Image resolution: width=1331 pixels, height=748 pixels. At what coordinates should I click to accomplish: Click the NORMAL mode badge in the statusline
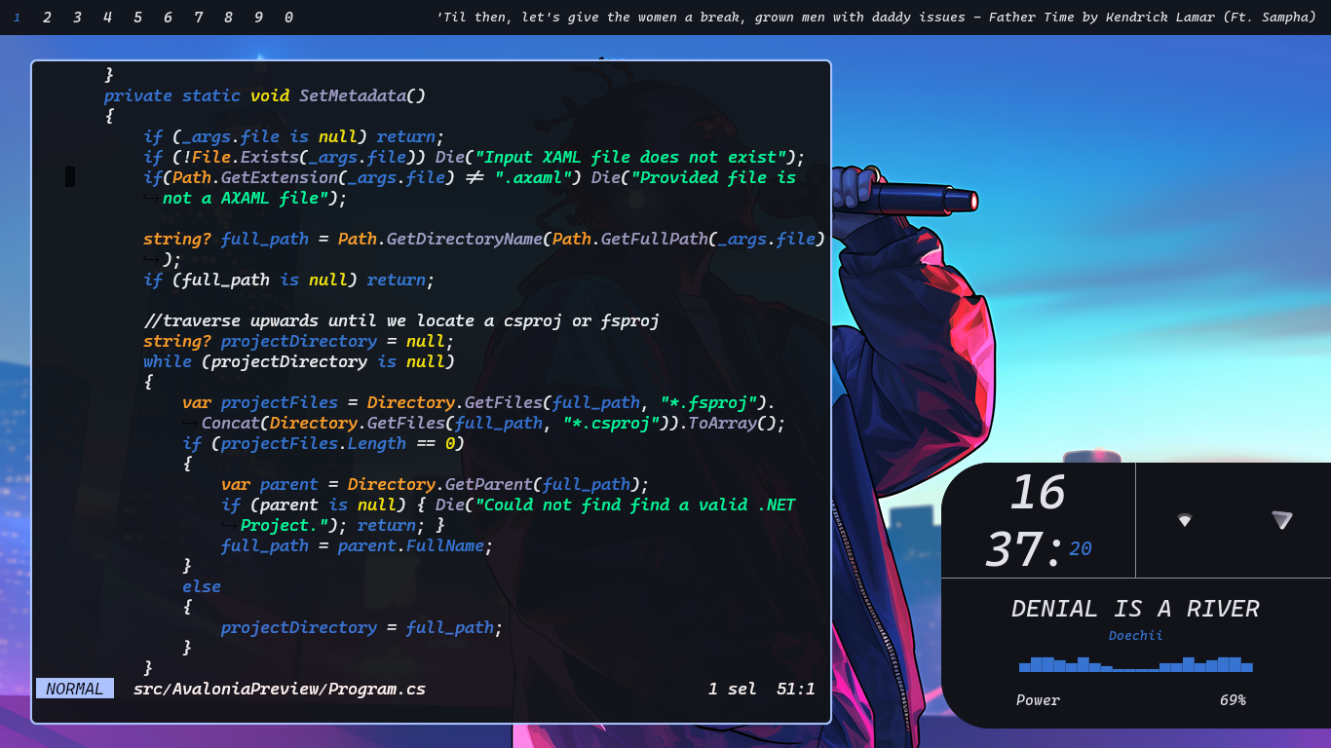click(x=74, y=688)
